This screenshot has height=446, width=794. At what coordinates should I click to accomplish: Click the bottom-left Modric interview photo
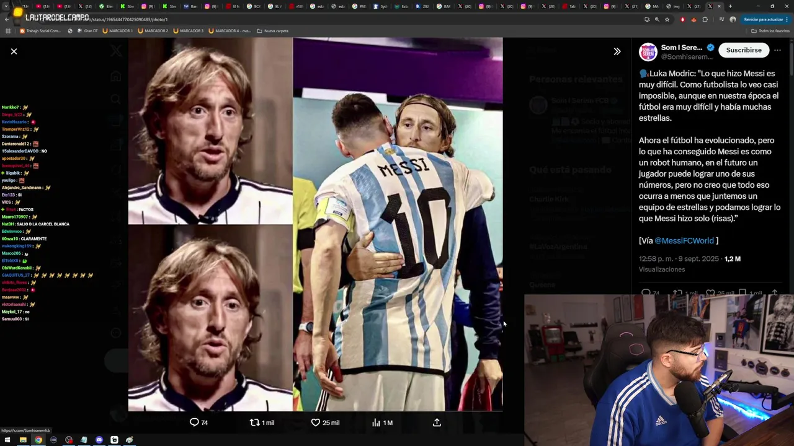click(x=210, y=318)
